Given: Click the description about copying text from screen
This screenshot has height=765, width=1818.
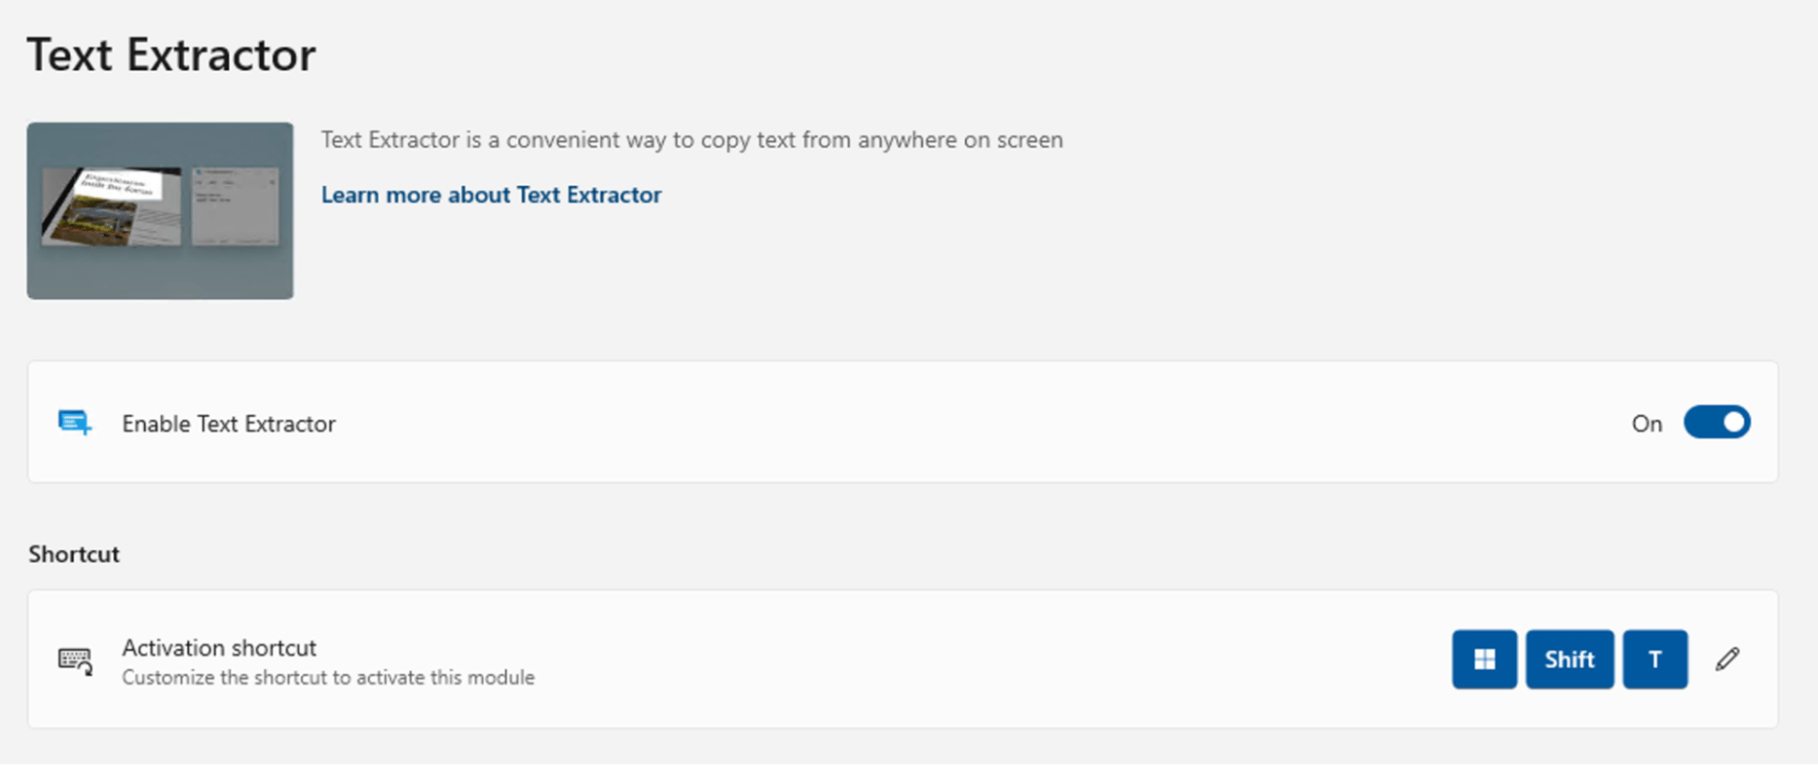Looking at the screenshot, I should tap(691, 140).
